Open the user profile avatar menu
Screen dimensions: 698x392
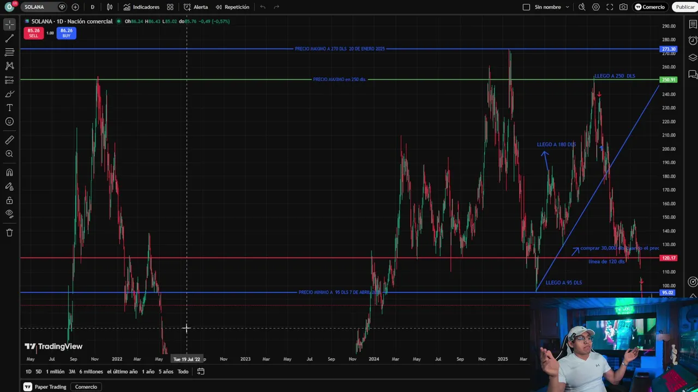pos(9,7)
